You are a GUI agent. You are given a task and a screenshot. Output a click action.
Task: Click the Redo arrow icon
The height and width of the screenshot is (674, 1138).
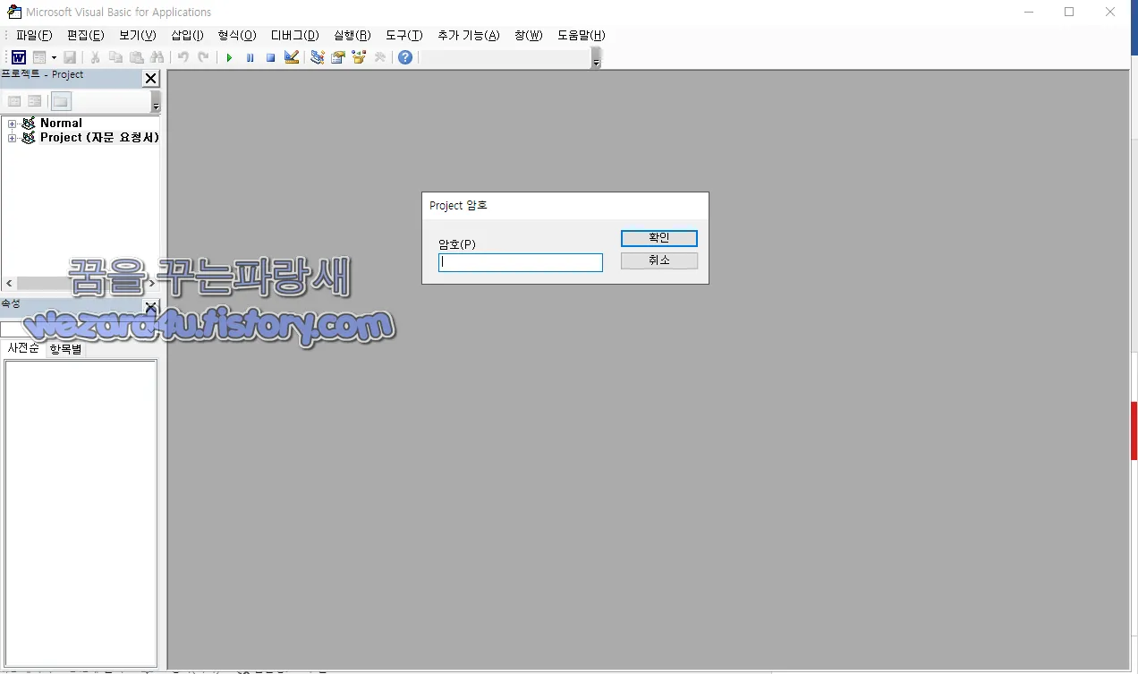pyautogui.click(x=204, y=57)
